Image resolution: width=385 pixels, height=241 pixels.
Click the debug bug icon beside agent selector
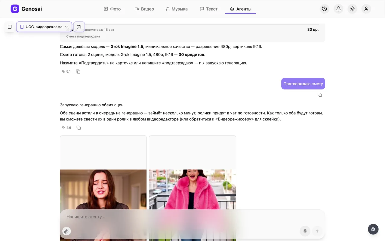point(79,27)
